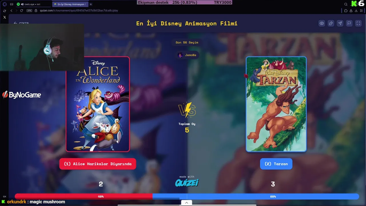Open the downloads icon
Image resolution: width=366 pixels, height=206 pixels.
pyautogui.click(x=356, y=11)
